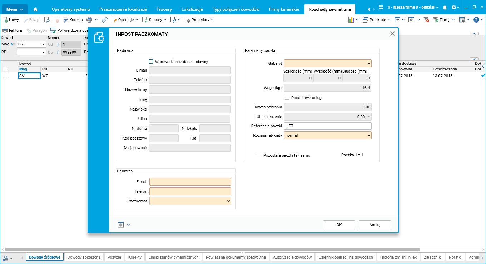Click the Faktura printer icon

point(5,30)
